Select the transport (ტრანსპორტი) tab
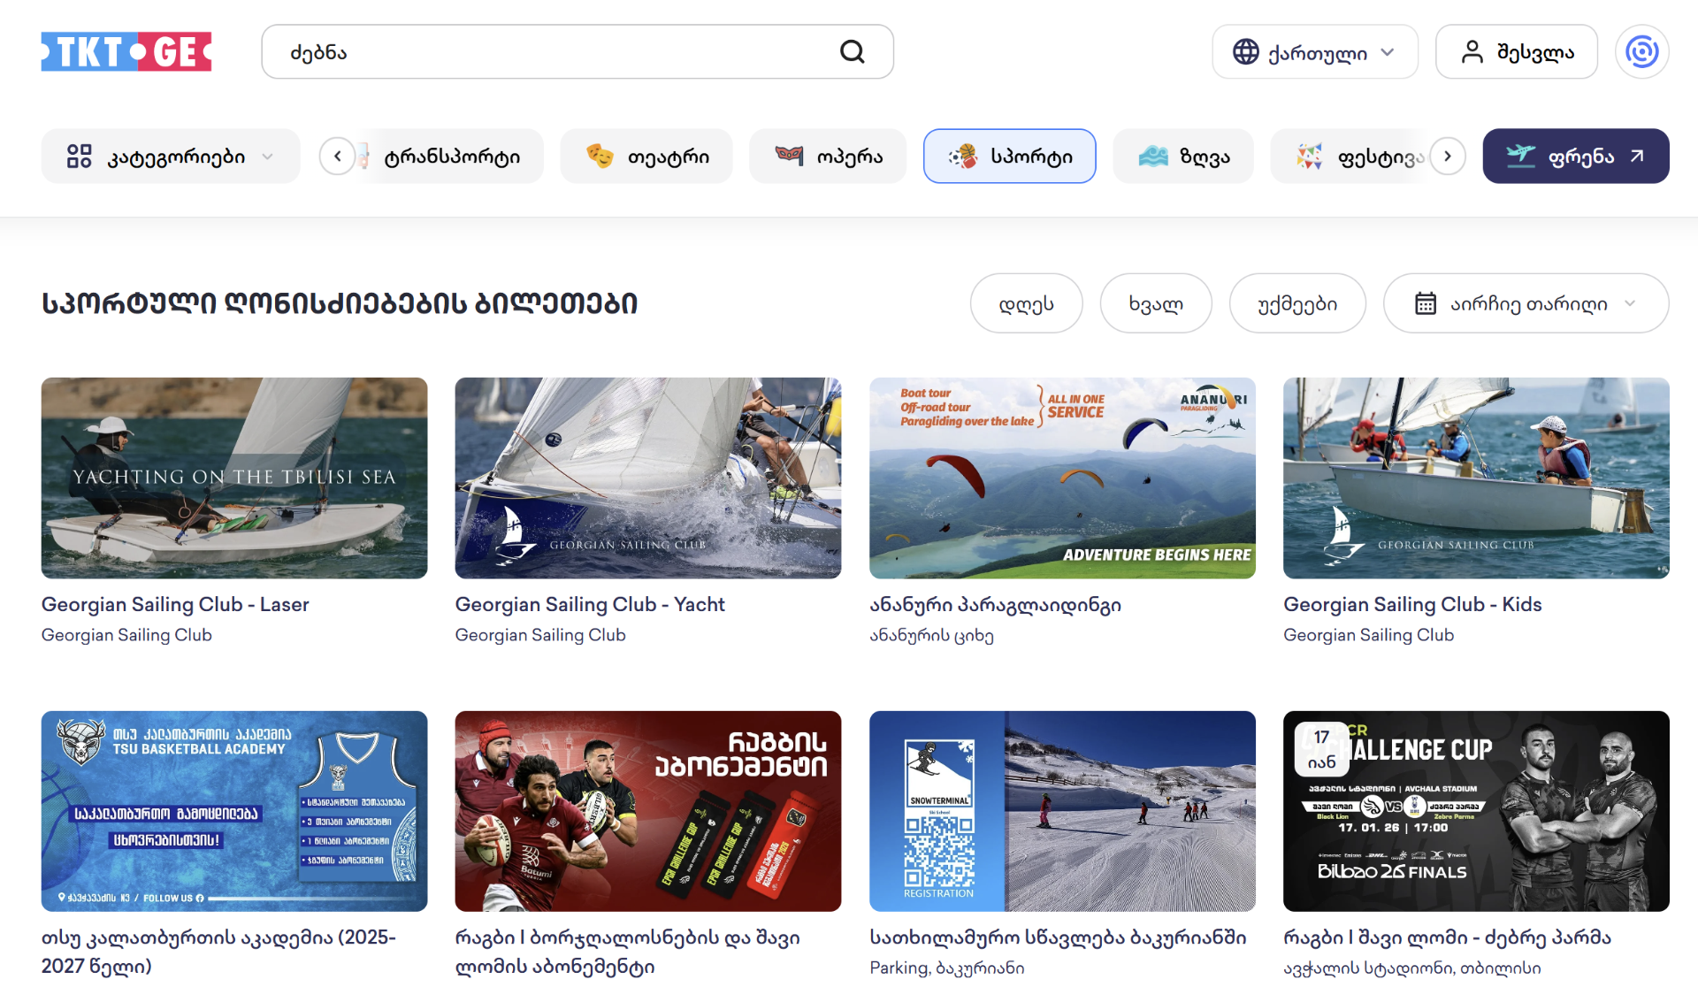The height and width of the screenshot is (987, 1698). pyautogui.click(x=451, y=157)
